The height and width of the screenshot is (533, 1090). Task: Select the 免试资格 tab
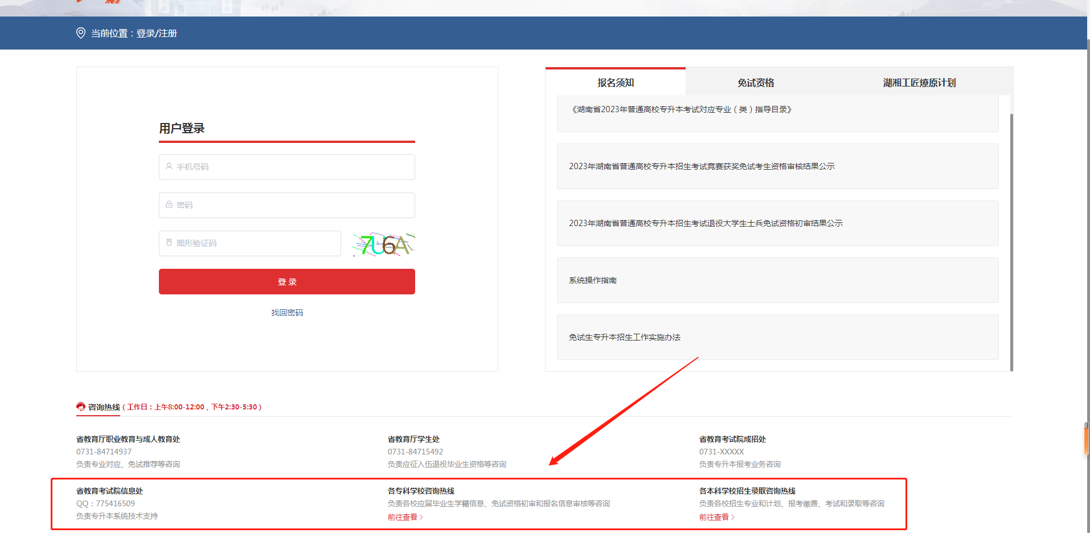pyautogui.click(x=756, y=83)
